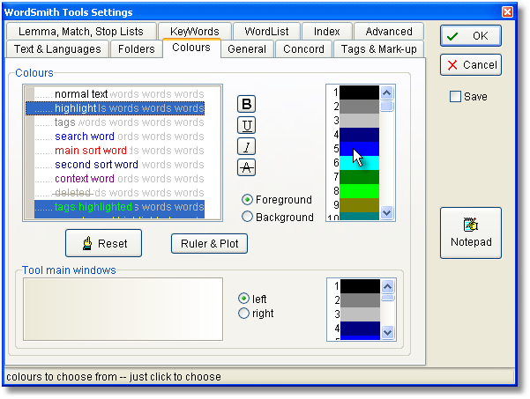Image resolution: width=530 pixels, height=399 pixels.
Task: Discard changes with the red-X Cancel button
Action: point(470,65)
